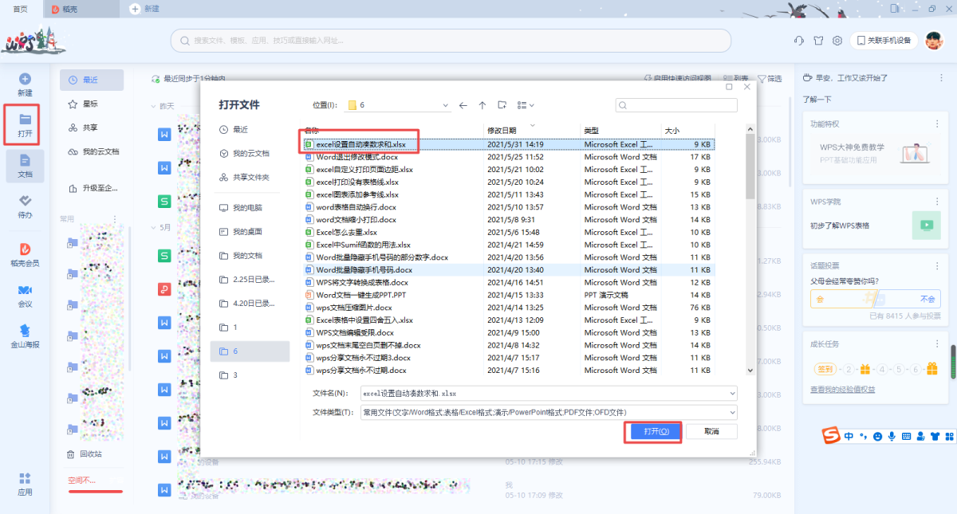The width and height of the screenshot is (957, 514).
Task: Click the 打开(O) button
Action: pos(651,431)
